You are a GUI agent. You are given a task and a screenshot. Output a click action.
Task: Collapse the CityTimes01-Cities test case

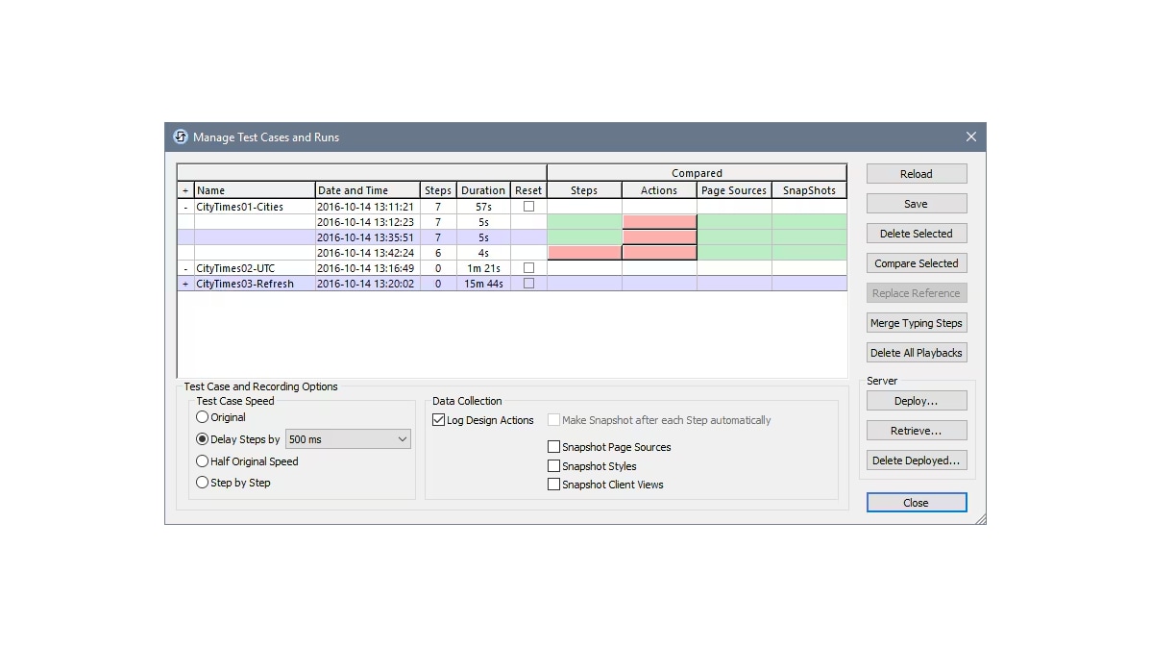tap(185, 207)
